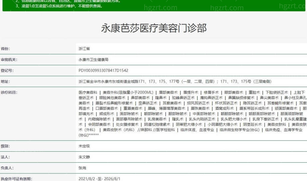Click the 重睑术 entry
The width and height of the screenshot is (307, 181).
point(254,92)
